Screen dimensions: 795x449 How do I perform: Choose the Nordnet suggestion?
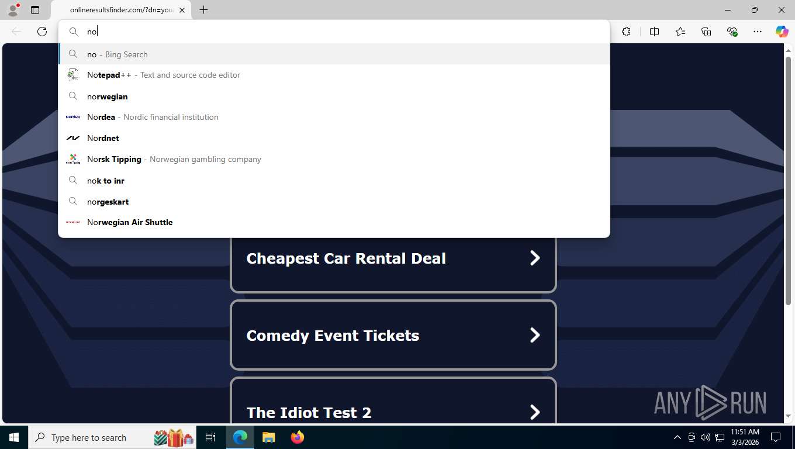[334, 138]
